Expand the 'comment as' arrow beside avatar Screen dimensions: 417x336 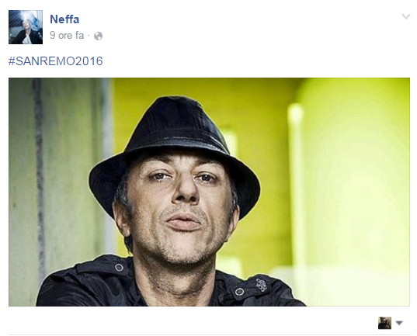399,324
